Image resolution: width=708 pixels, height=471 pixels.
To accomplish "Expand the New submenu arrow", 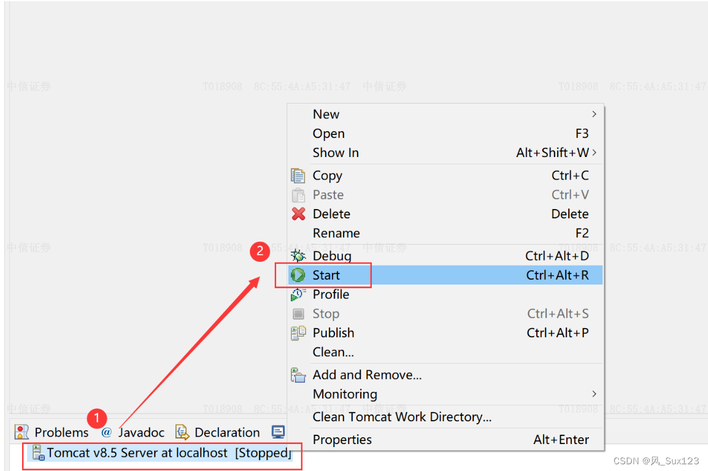I will coord(594,114).
